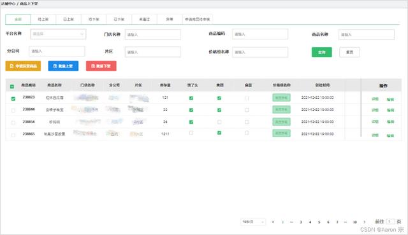Viewport: 408px width, 235px height.
Task: Open the 已上架 tab
Action: [x=68, y=19]
